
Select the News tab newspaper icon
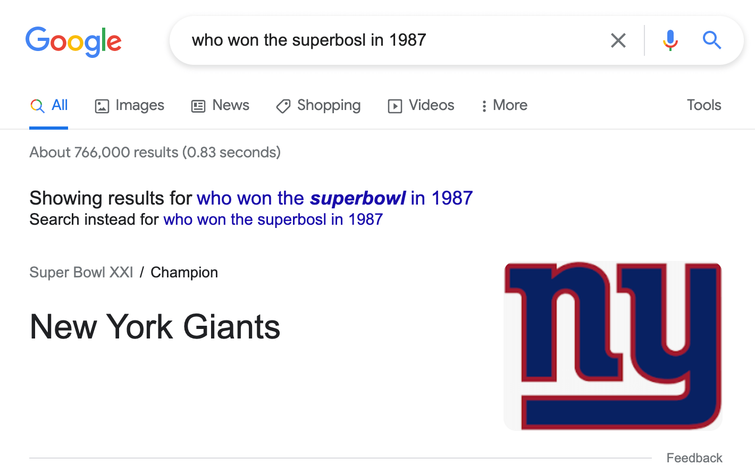point(198,106)
